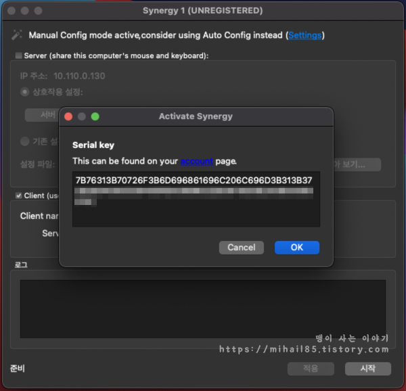406x391 pixels.
Task: Click the log output area
Action: 203,308
